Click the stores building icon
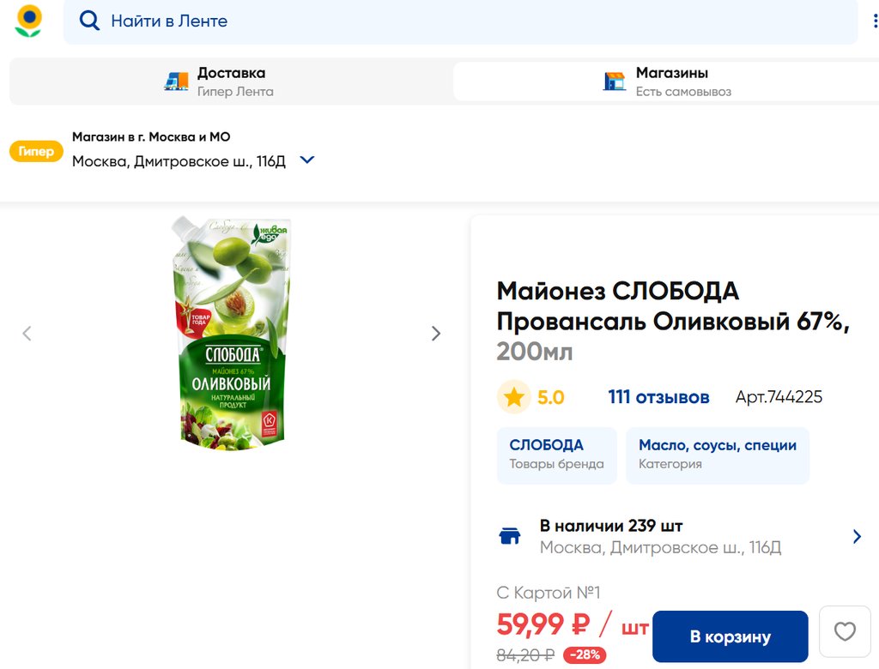The width and height of the screenshot is (879, 669). tap(615, 81)
